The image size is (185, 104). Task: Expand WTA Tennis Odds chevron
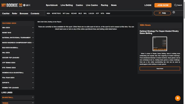point(33,68)
